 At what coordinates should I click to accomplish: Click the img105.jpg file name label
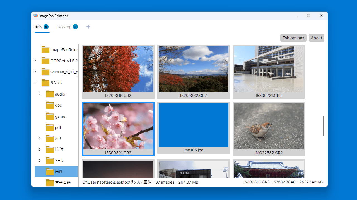(x=194, y=150)
